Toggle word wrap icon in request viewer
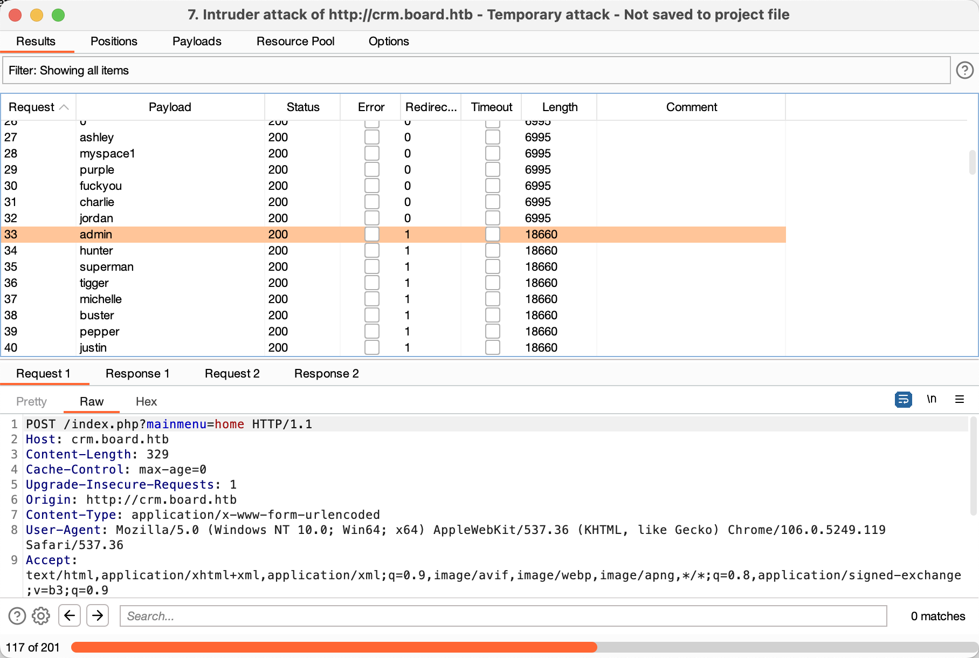The image size is (979, 658). point(903,400)
